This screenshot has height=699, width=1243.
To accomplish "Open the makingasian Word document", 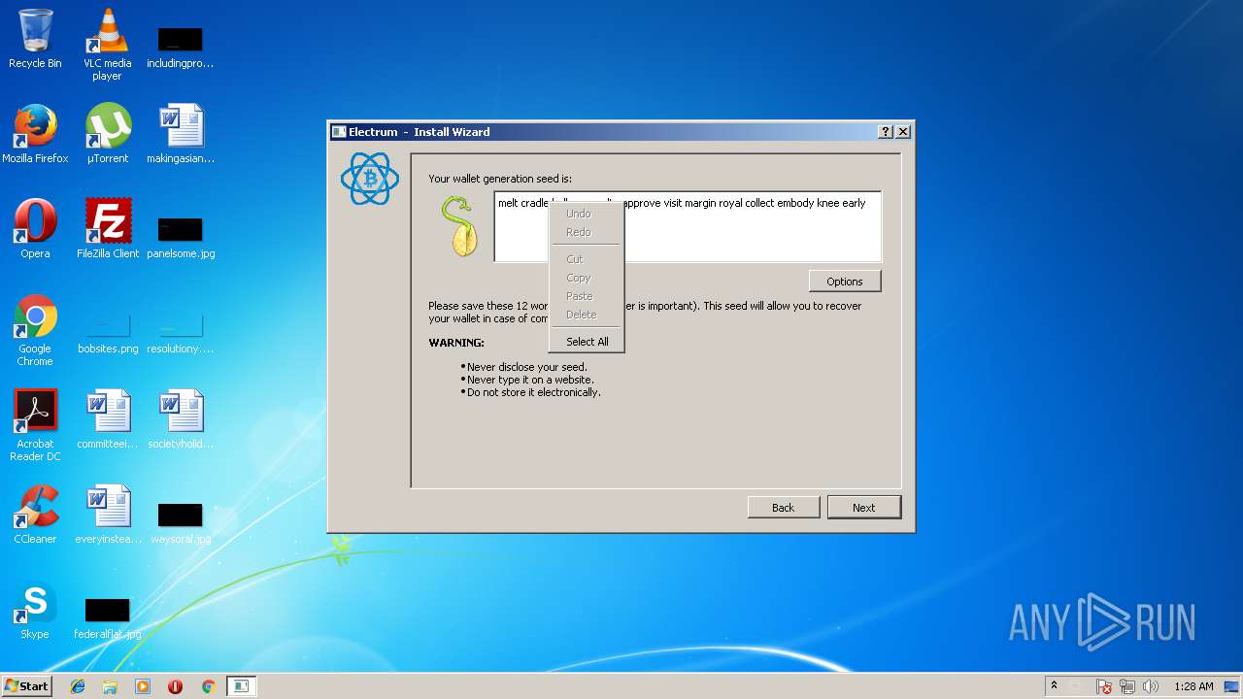I will click(x=181, y=134).
